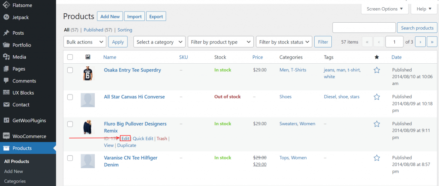Image resolution: width=439 pixels, height=186 pixels.
Task: Open Fluro Big Pullover product thumbnail
Action: 87,127
